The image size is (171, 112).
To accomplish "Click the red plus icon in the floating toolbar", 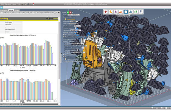I will pyautogui.click(x=105, y=12).
